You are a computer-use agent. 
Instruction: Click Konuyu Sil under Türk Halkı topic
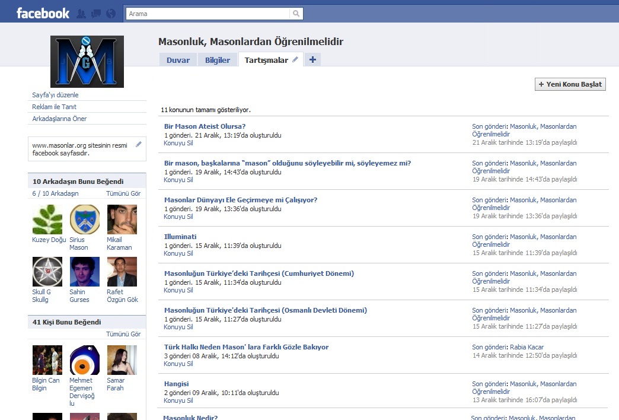click(178, 364)
